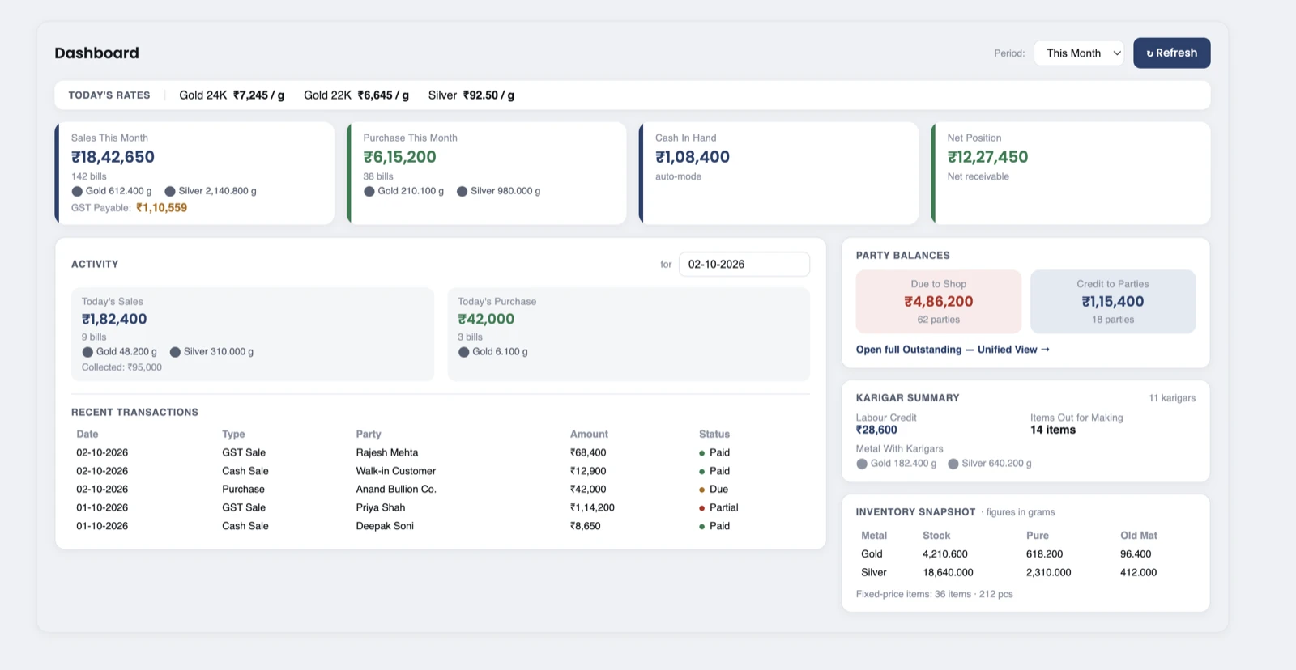
Task: Click the Gold dot in Today's Purchase
Action: [x=464, y=352]
